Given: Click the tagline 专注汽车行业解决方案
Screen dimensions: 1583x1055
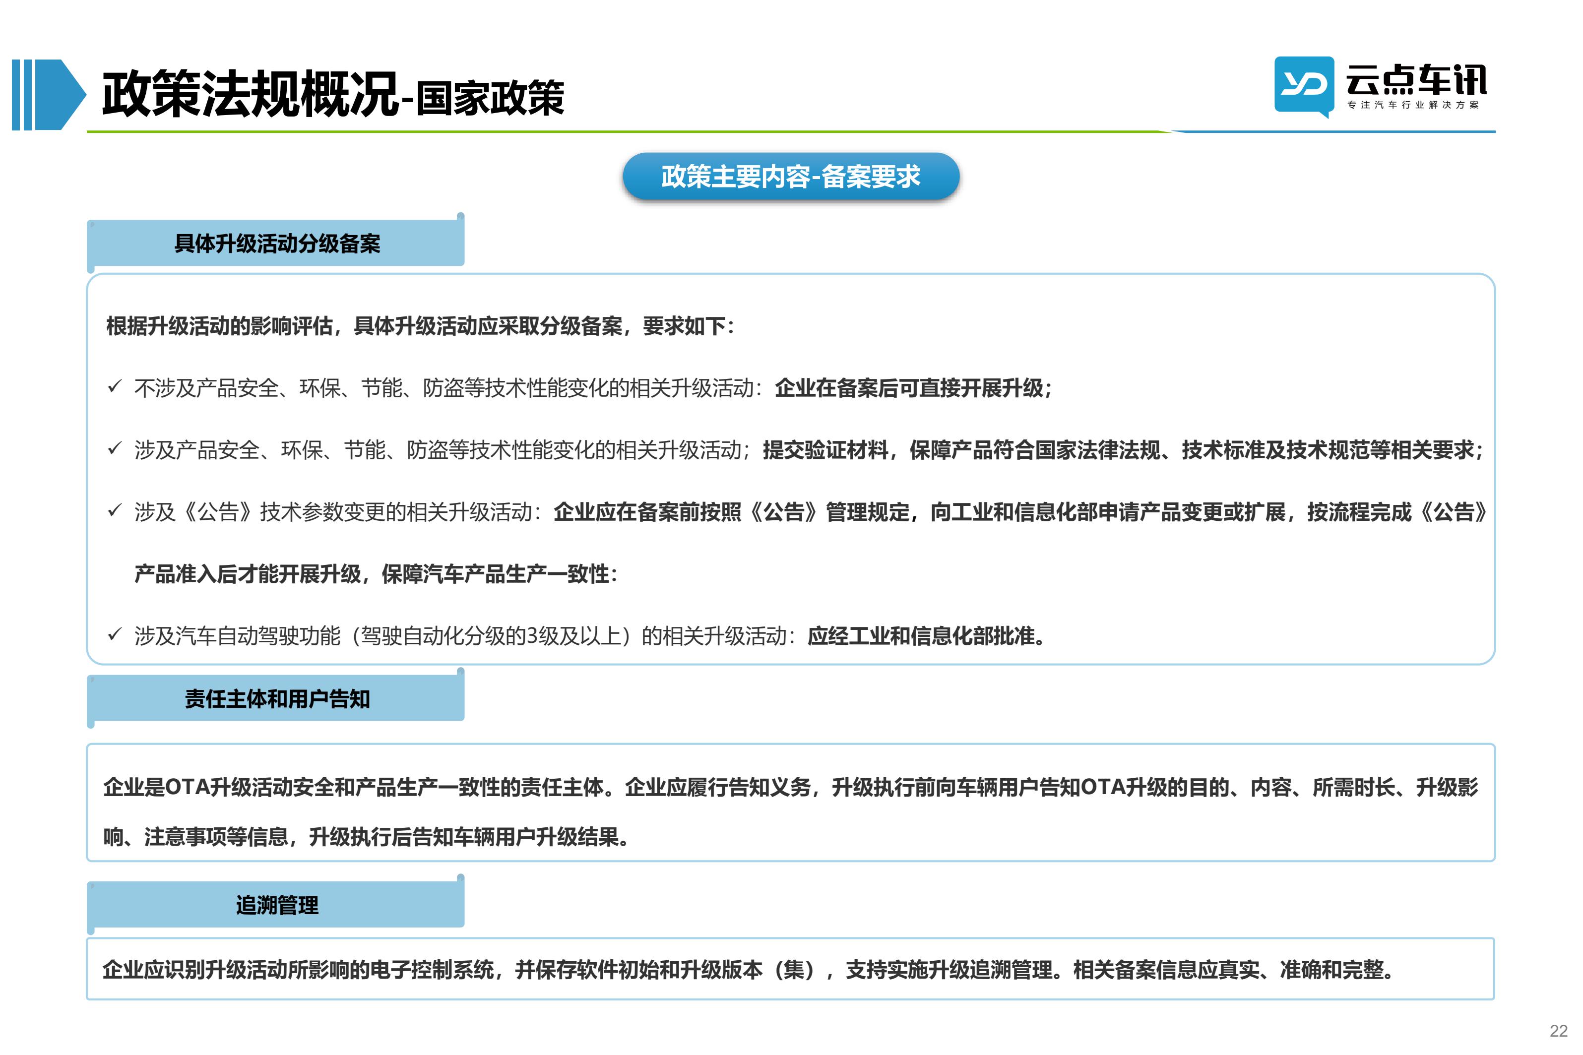Looking at the screenshot, I should [x=1413, y=105].
